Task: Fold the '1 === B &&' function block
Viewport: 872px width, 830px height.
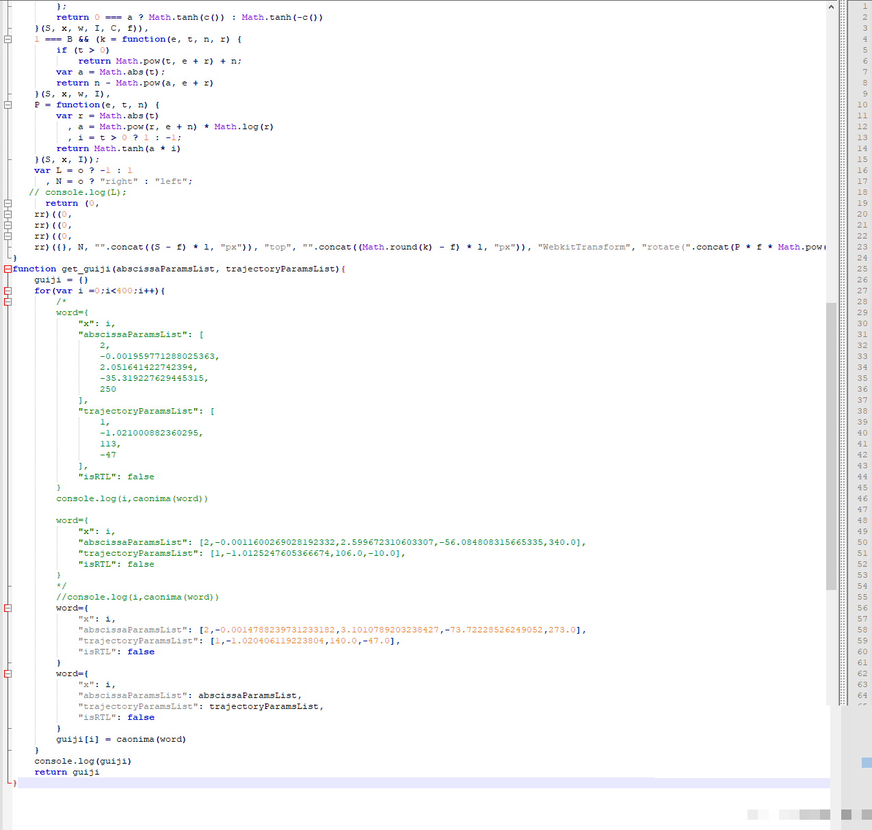Action: coord(8,39)
